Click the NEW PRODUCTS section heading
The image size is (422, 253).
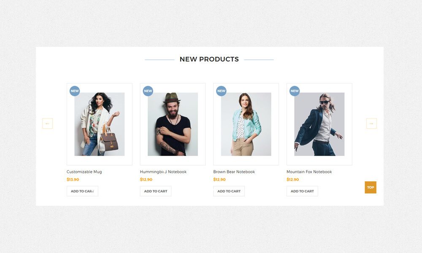(209, 59)
